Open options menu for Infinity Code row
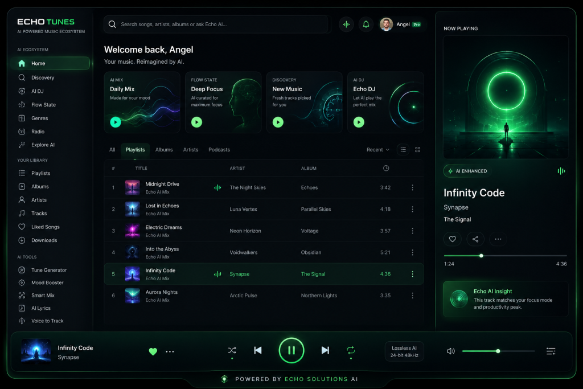The height and width of the screenshot is (389, 583). pos(412,274)
